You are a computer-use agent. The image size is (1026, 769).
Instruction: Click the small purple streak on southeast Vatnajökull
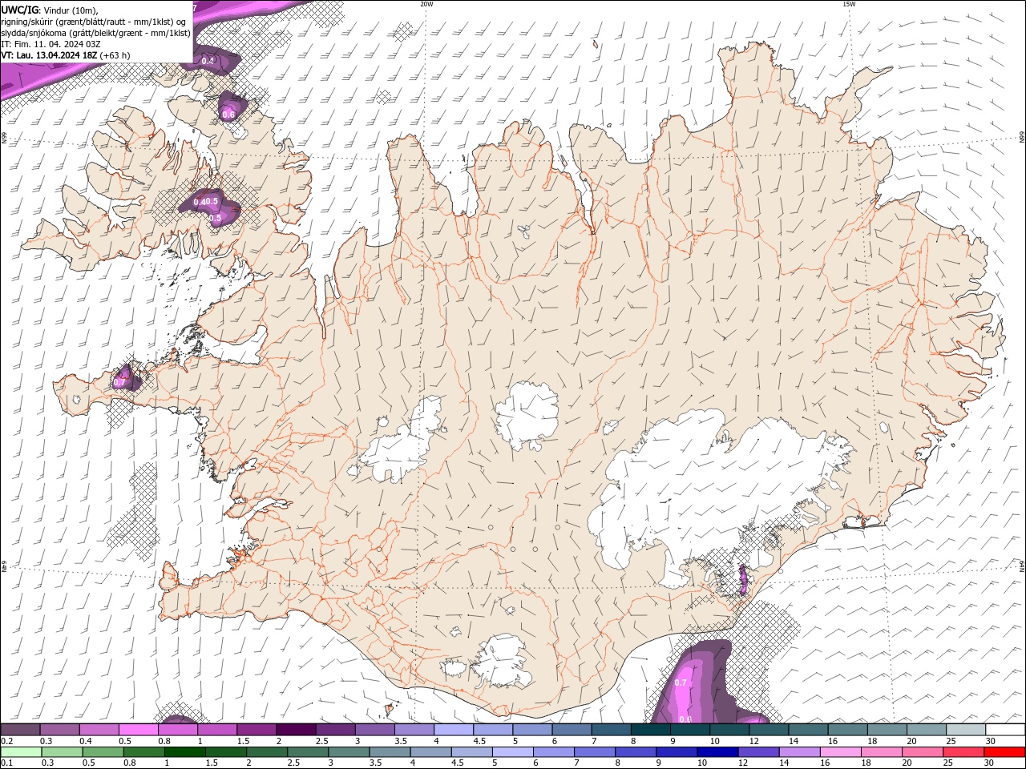tap(742, 579)
